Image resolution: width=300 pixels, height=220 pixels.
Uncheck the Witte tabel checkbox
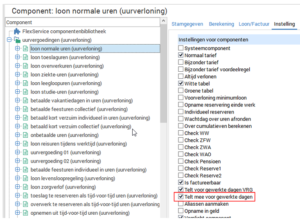[181, 84]
